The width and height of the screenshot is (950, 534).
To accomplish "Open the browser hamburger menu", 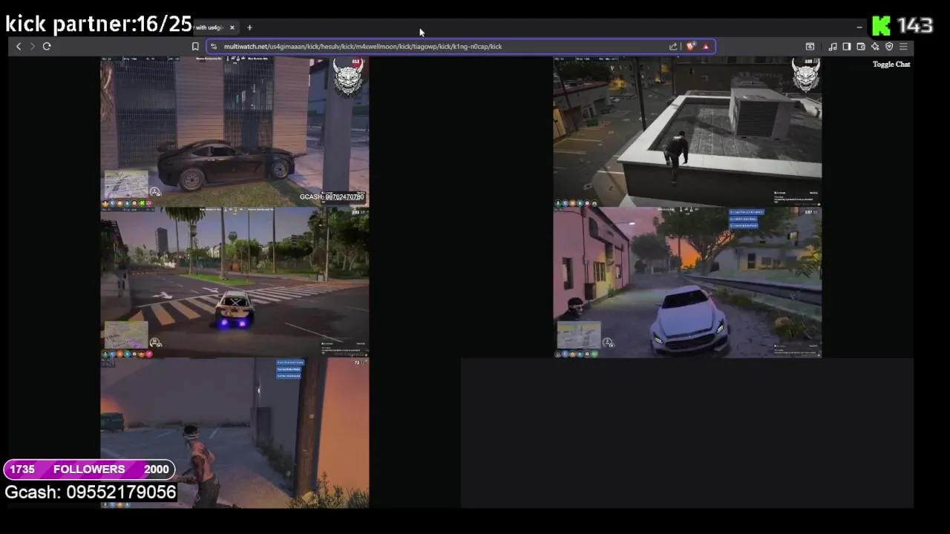I will pyautogui.click(x=903, y=46).
